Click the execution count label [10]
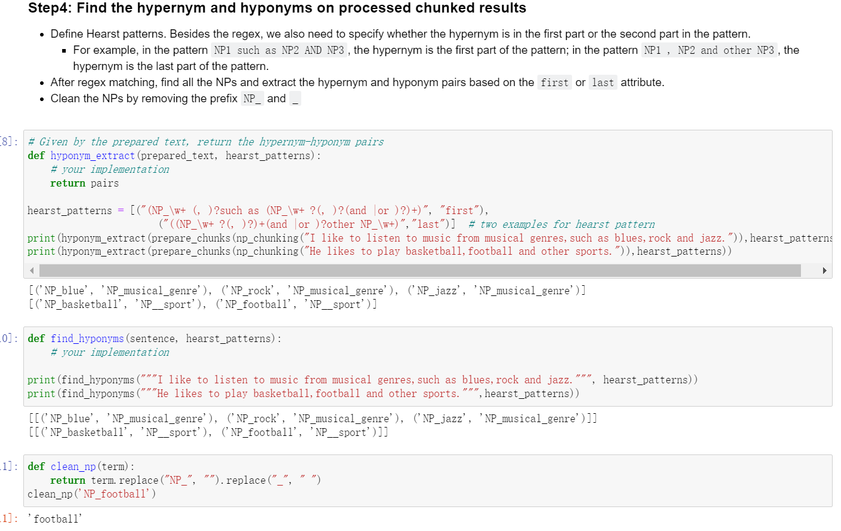 (6, 338)
